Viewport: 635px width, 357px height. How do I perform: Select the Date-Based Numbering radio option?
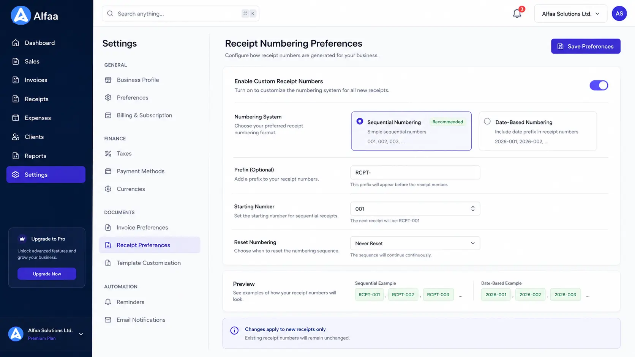(x=487, y=121)
